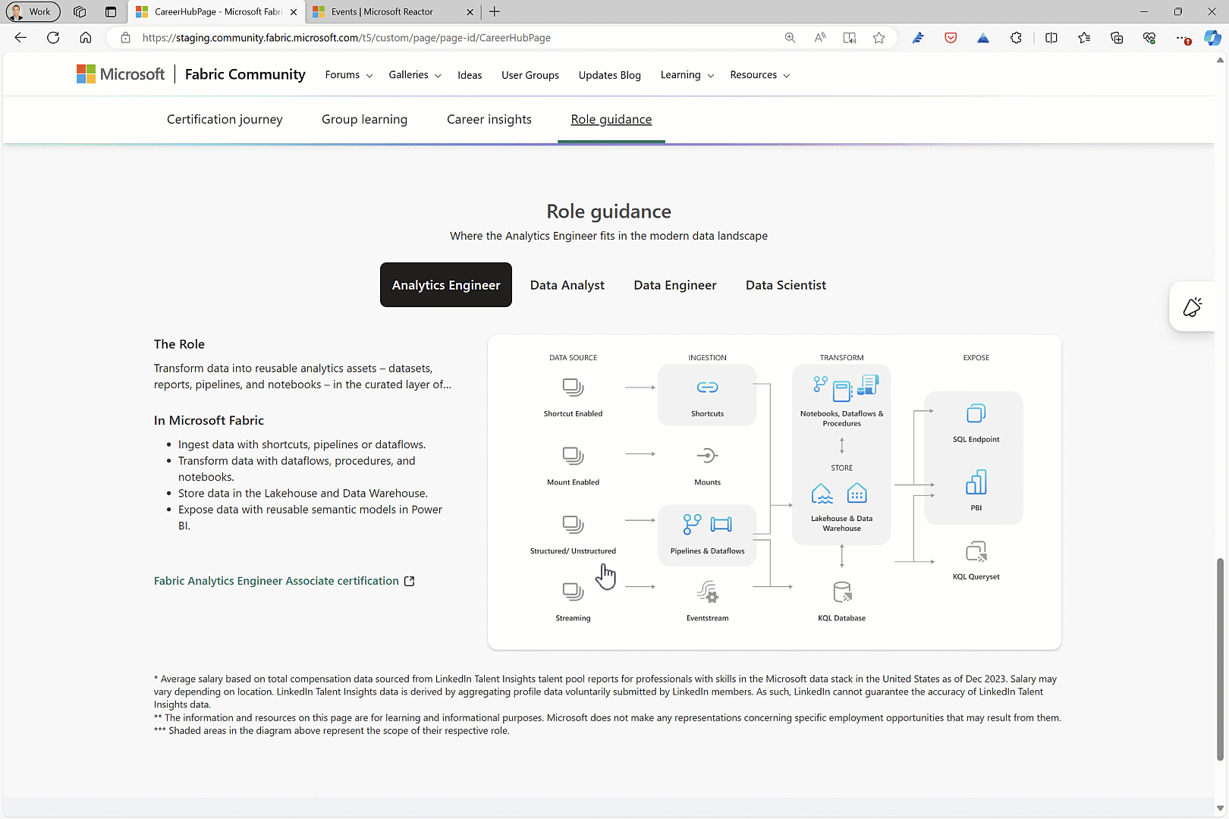Open Collections icon in toolbar
This screenshot has height=819, width=1229.
point(1117,38)
